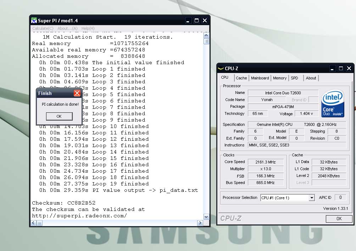The height and width of the screenshot is (251, 356).
Task: Maximize the Super PI window
Action: click(x=196, y=21)
